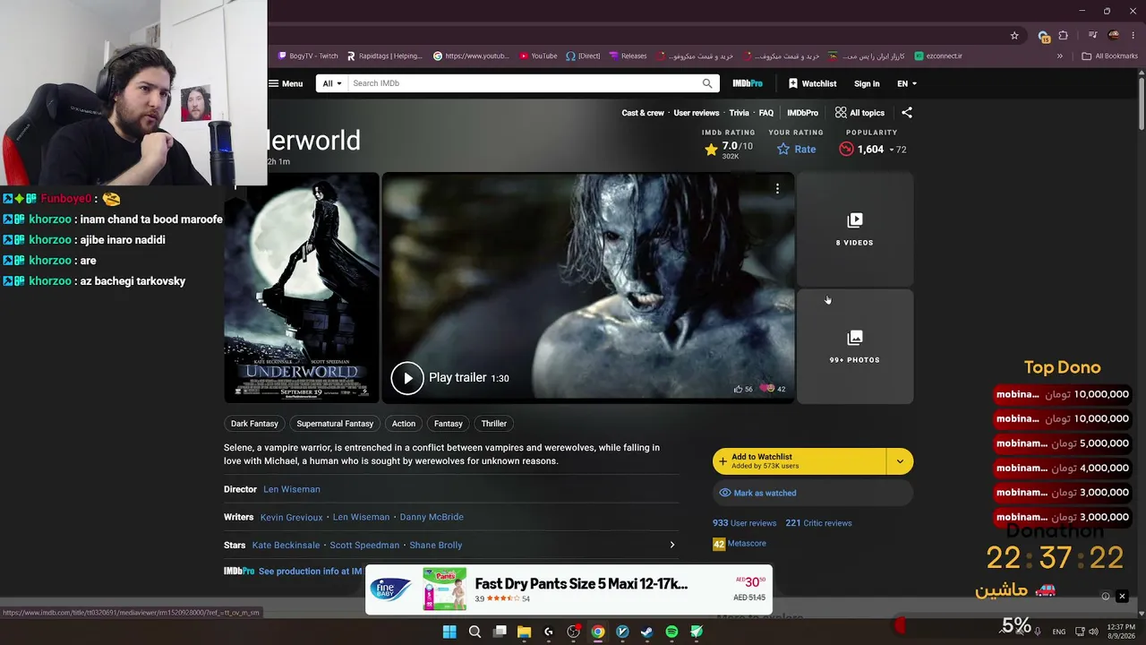Open the Metascore link

pos(740,544)
